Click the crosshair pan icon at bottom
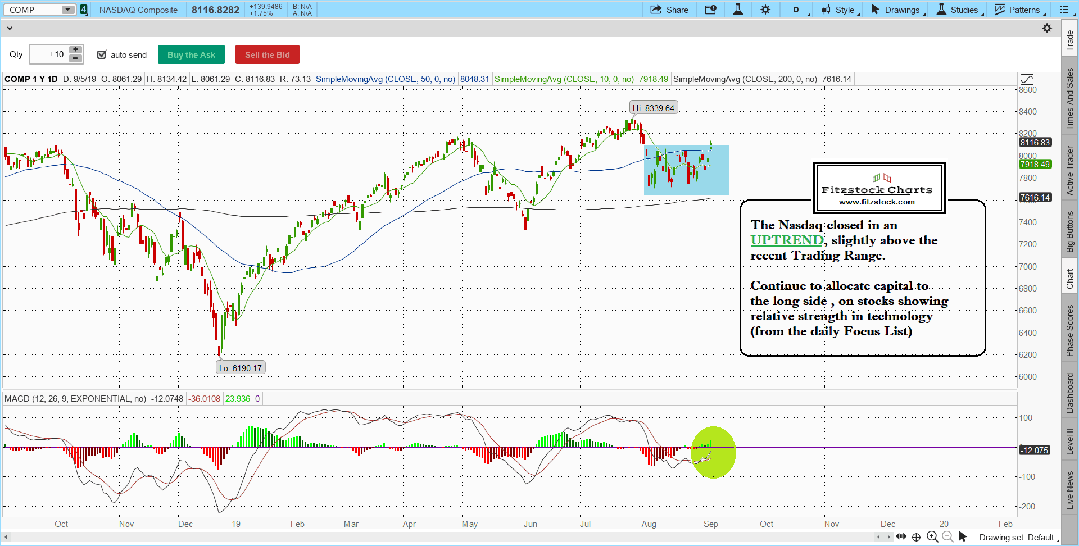Screen dimensions: 1079x546 pyautogui.click(x=916, y=536)
